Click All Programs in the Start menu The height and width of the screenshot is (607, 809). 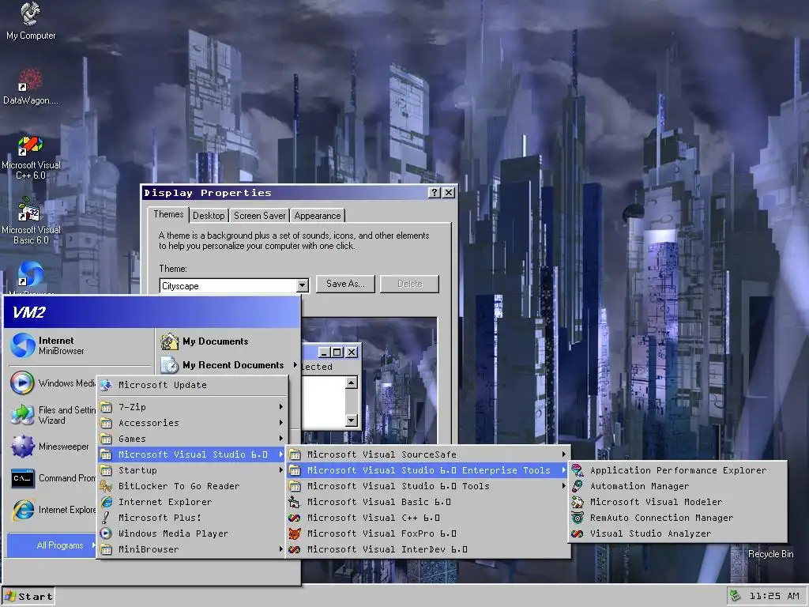click(53, 545)
